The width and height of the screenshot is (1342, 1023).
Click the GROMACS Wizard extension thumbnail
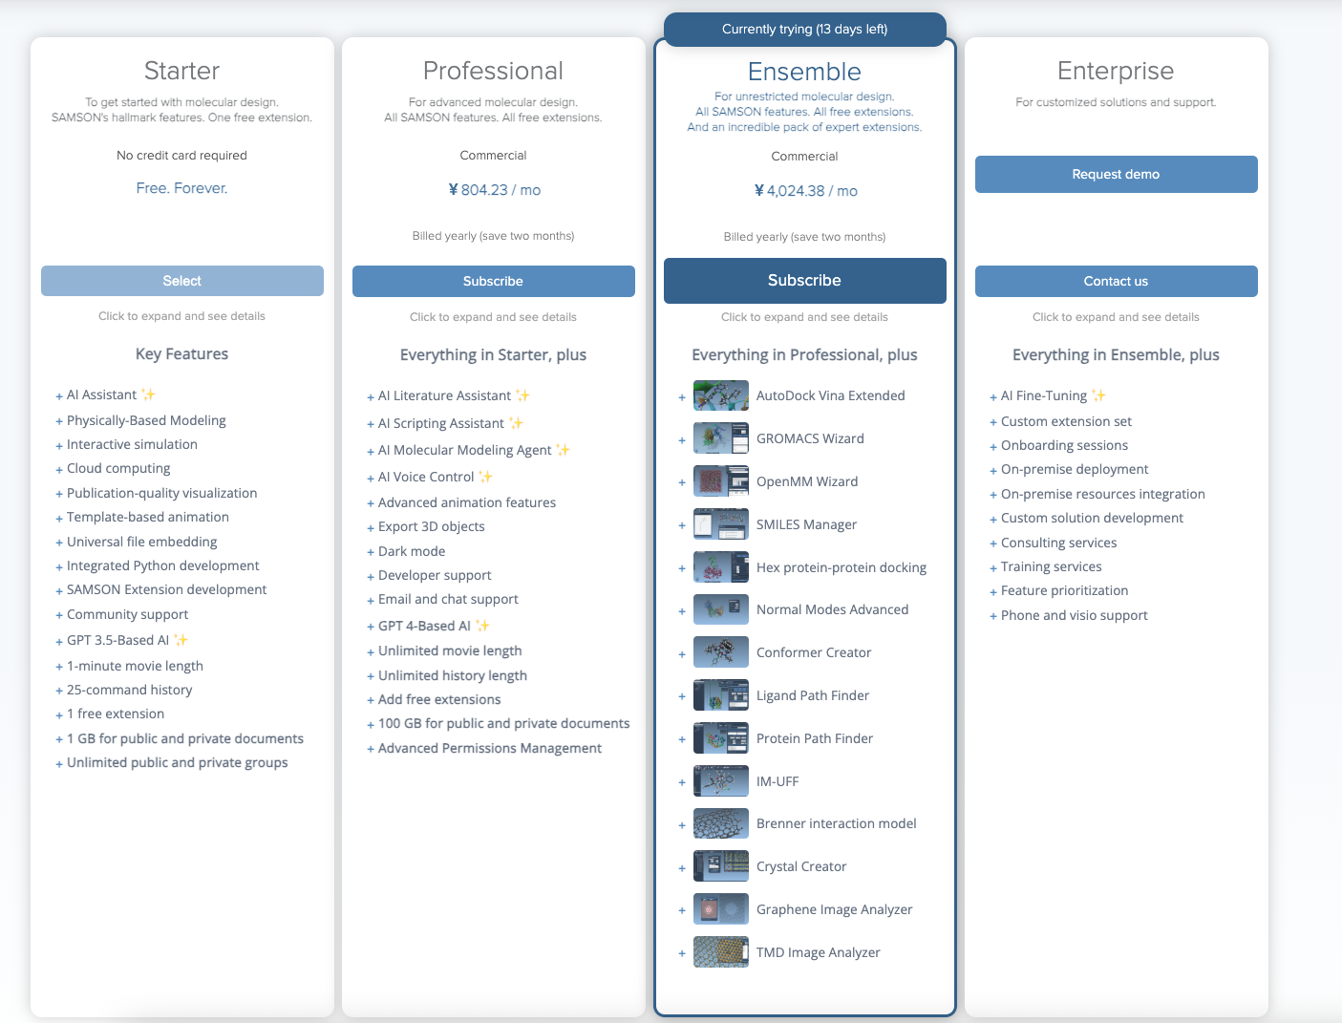pyautogui.click(x=720, y=438)
